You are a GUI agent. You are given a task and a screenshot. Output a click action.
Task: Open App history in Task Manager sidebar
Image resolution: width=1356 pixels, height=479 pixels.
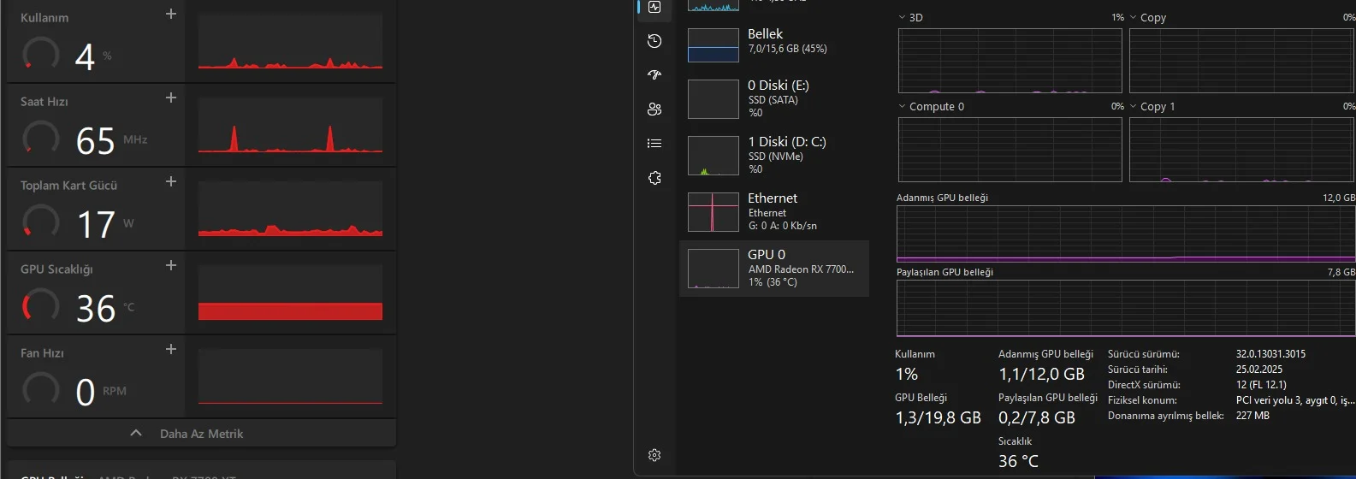pos(654,41)
